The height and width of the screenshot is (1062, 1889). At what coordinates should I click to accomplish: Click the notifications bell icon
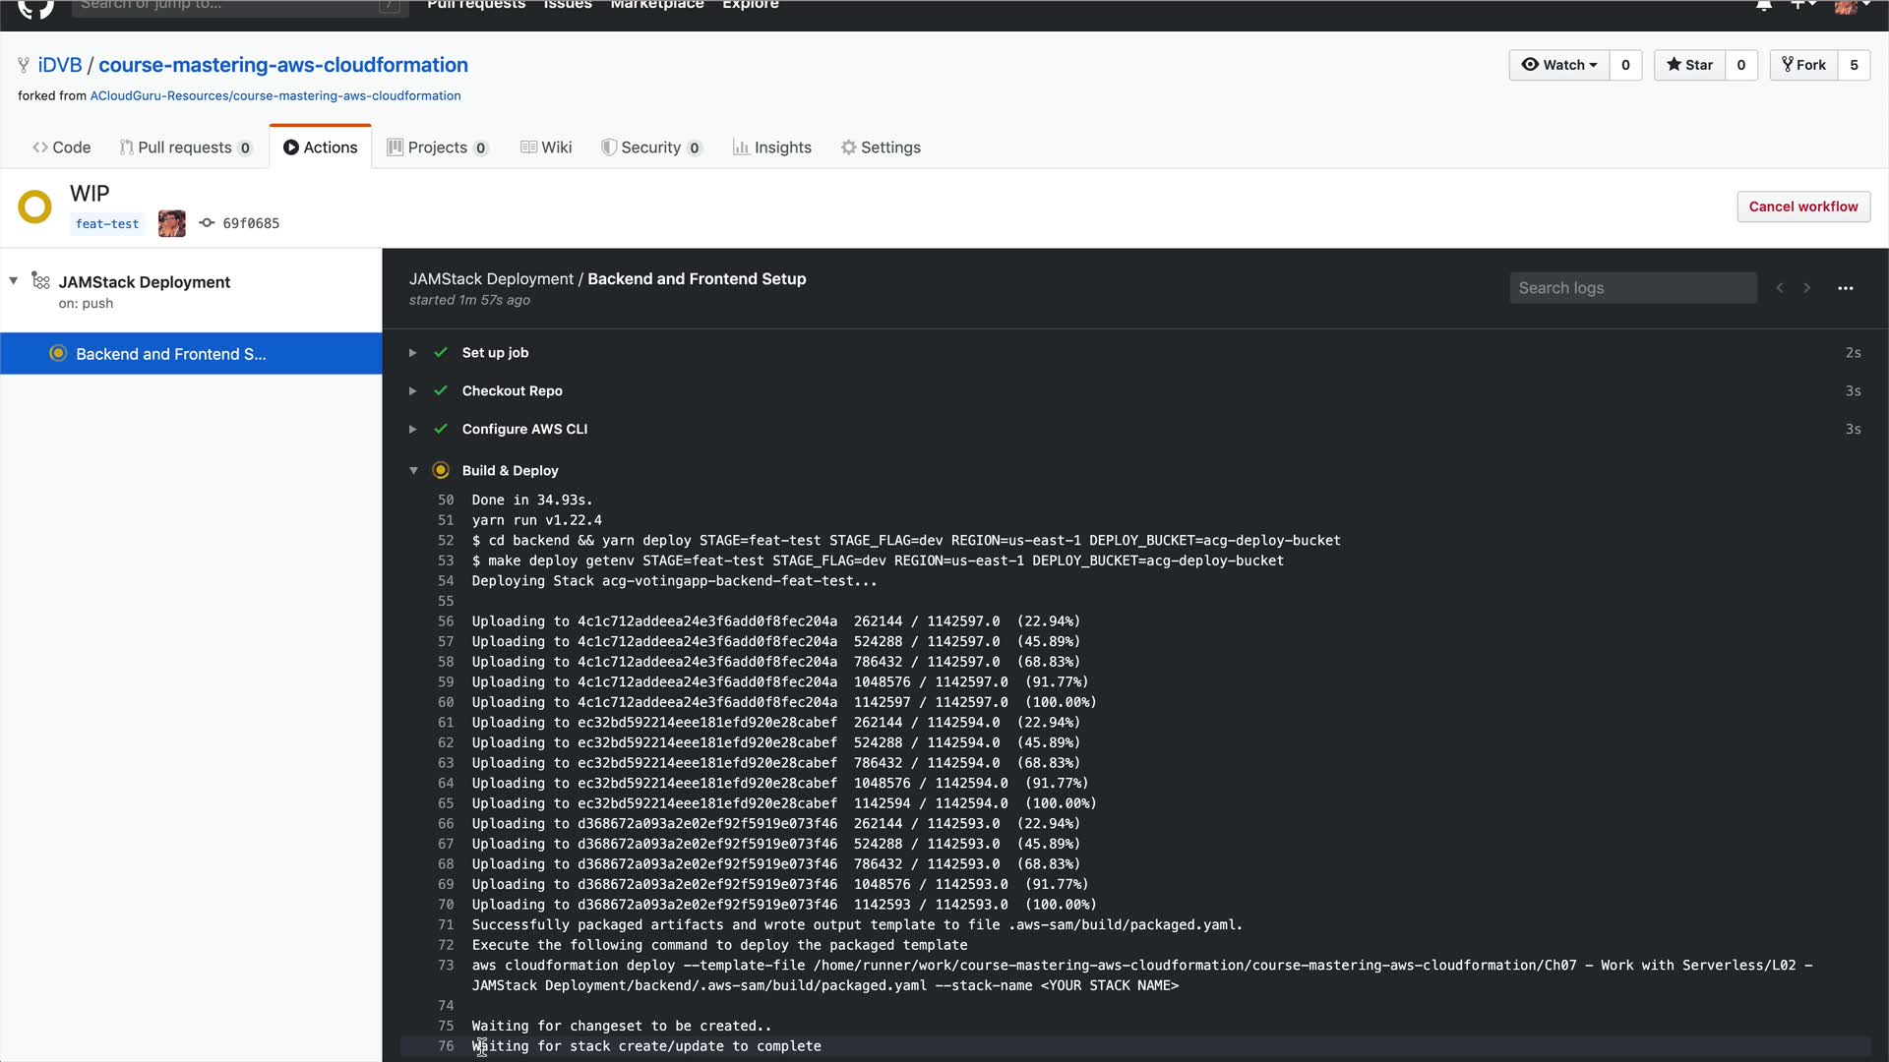[x=1764, y=5]
